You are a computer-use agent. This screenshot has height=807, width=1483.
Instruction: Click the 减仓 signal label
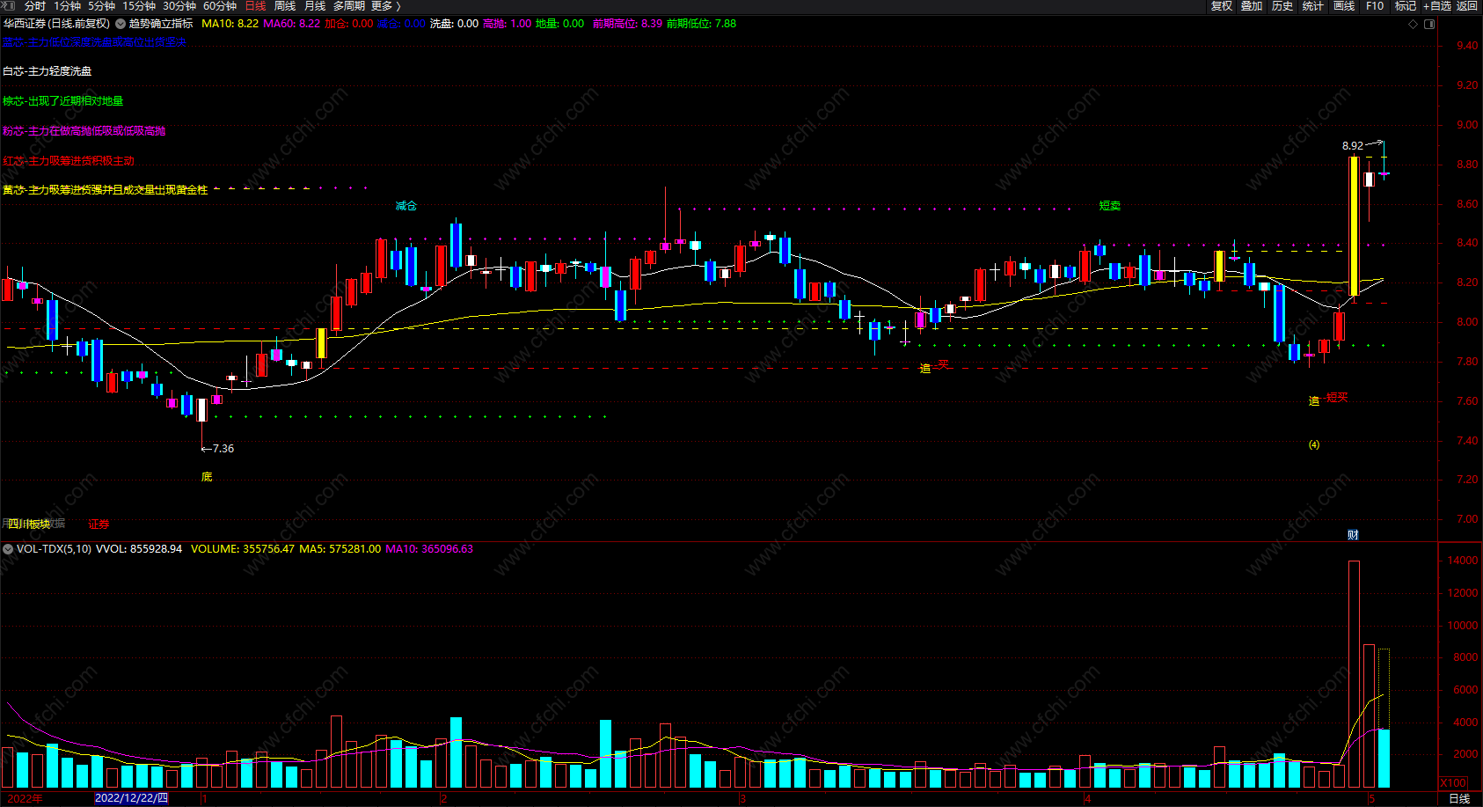406,206
